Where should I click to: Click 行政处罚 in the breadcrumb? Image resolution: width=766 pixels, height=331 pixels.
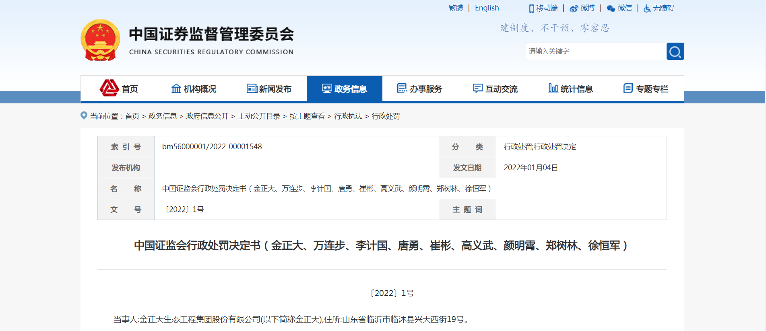386,116
